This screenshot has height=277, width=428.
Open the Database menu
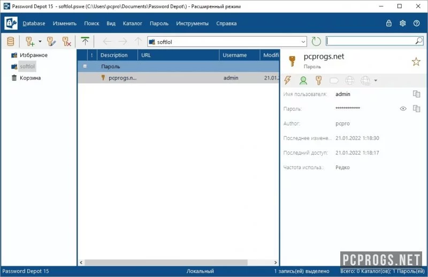coord(34,23)
